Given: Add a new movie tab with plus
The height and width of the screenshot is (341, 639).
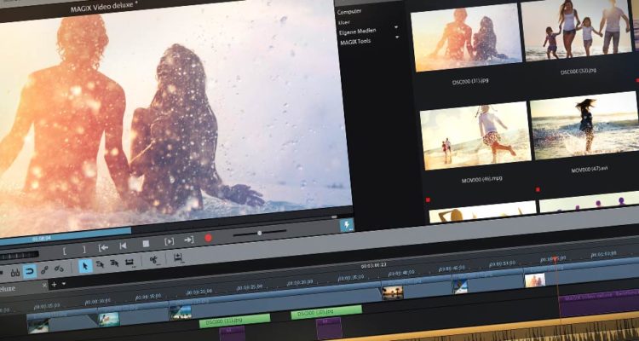Looking at the screenshot, I should click(54, 284).
